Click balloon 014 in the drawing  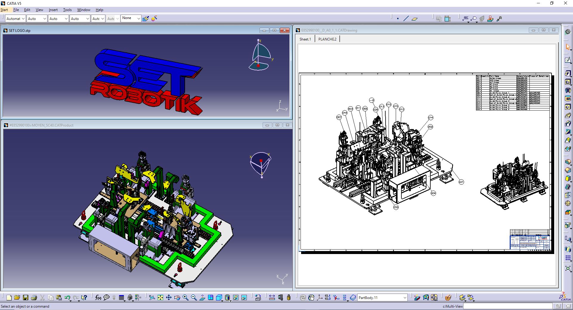point(430,118)
